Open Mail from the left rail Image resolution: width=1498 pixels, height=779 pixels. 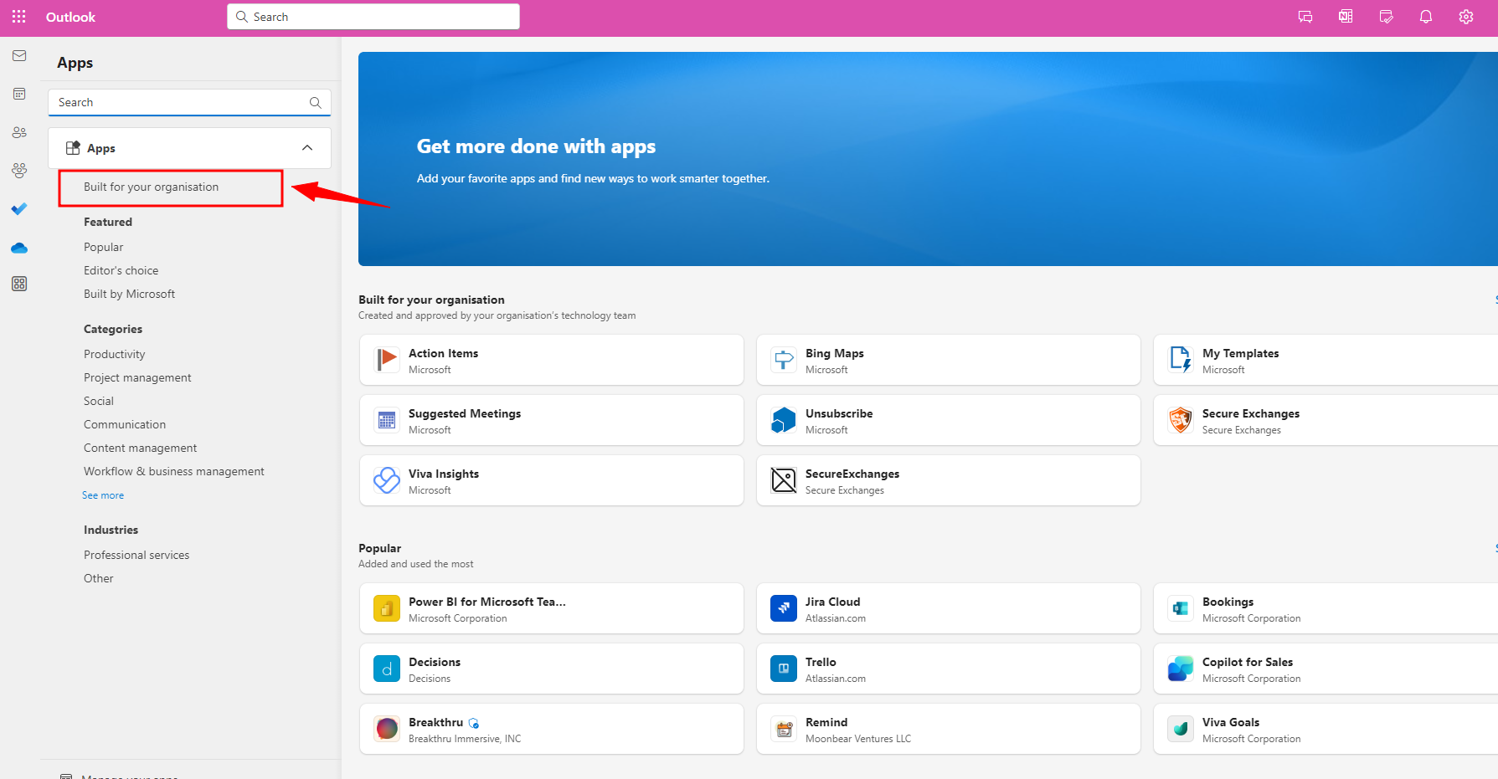click(19, 56)
